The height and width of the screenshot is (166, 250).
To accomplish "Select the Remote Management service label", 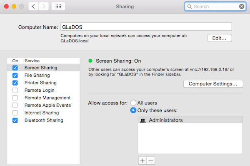I will (x=47, y=98).
